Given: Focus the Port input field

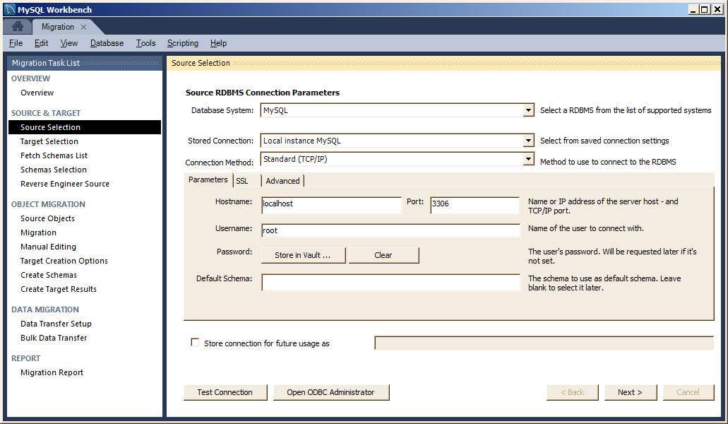Looking at the screenshot, I should pyautogui.click(x=475, y=205).
